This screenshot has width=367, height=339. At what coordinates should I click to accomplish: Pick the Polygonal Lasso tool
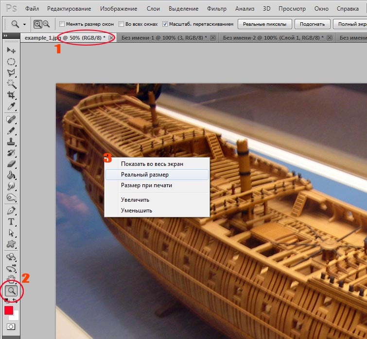[x=11, y=73]
